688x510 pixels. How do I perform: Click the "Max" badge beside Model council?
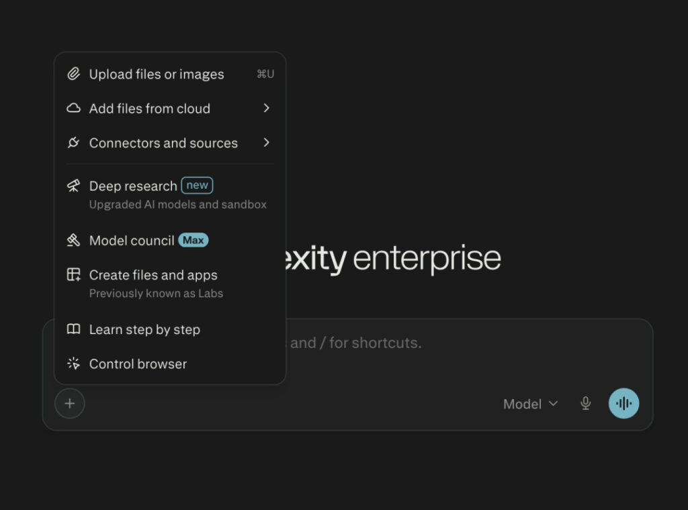click(193, 241)
